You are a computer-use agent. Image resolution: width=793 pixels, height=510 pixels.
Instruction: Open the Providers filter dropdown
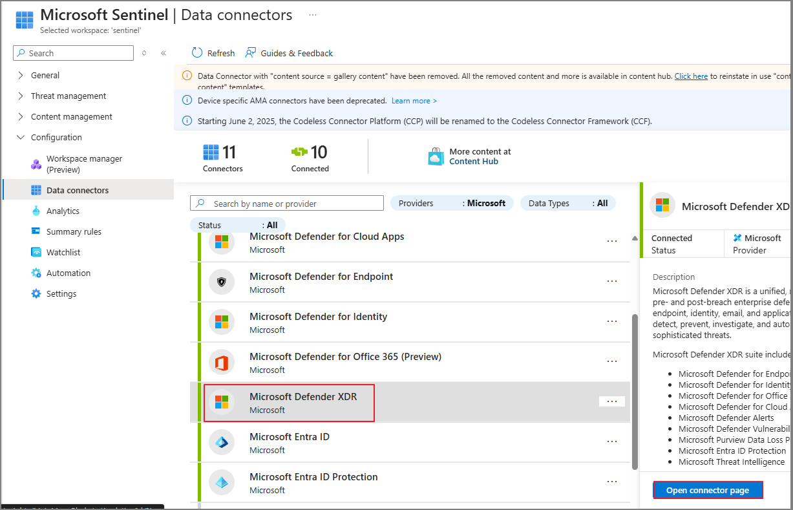[x=452, y=203]
